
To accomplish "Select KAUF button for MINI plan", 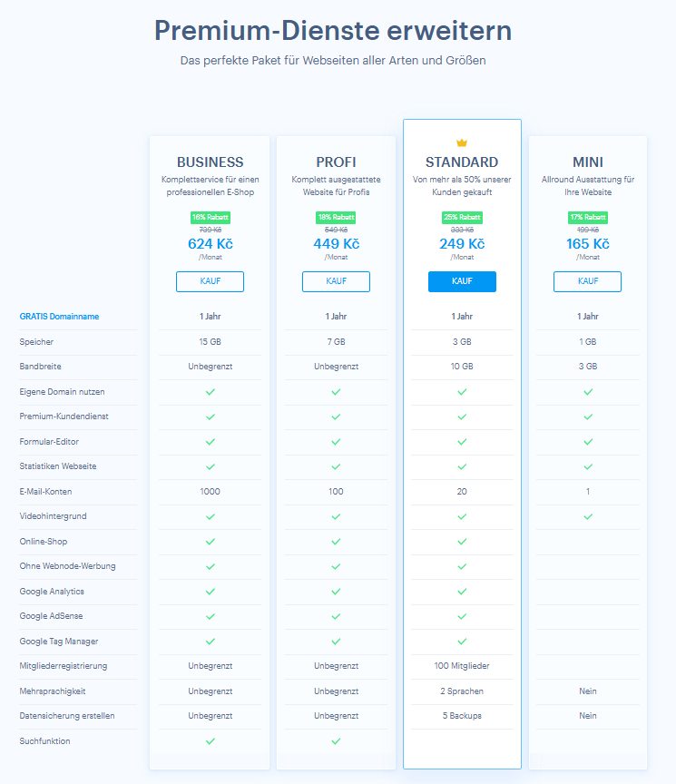I will point(587,281).
